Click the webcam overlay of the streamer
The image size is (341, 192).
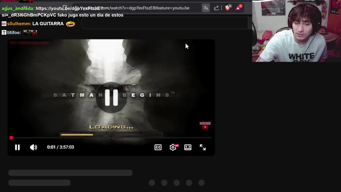coord(297,31)
